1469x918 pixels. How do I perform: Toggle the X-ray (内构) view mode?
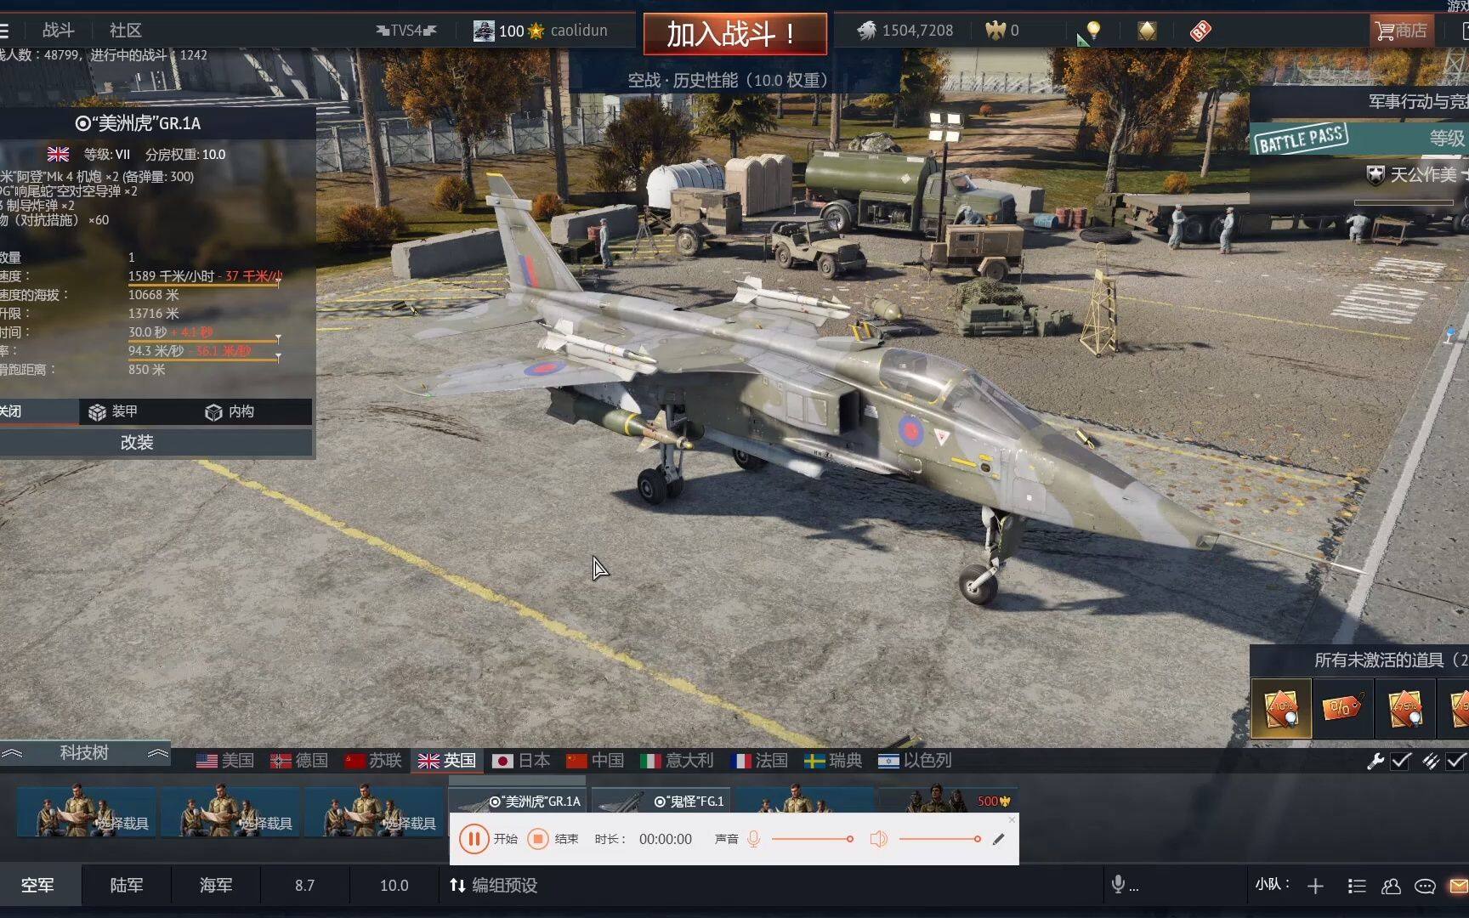pos(230,411)
